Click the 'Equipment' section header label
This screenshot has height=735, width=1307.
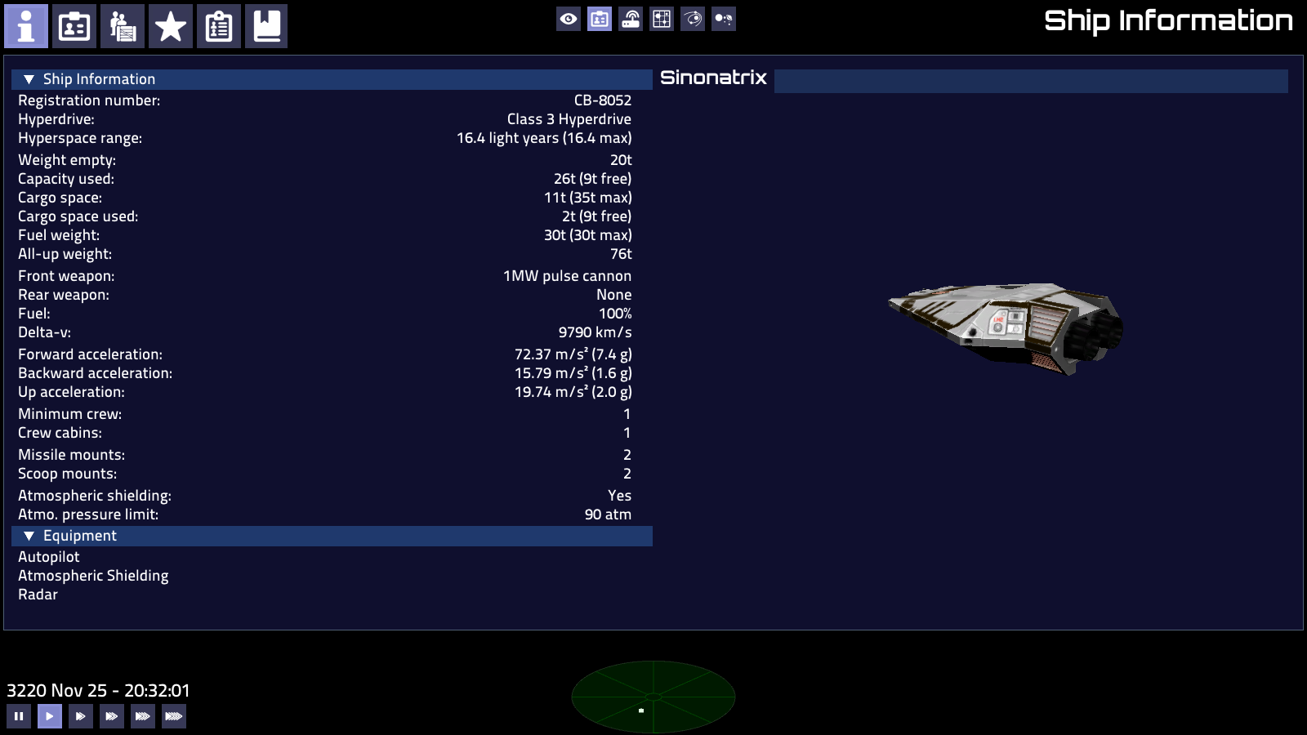tap(80, 536)
